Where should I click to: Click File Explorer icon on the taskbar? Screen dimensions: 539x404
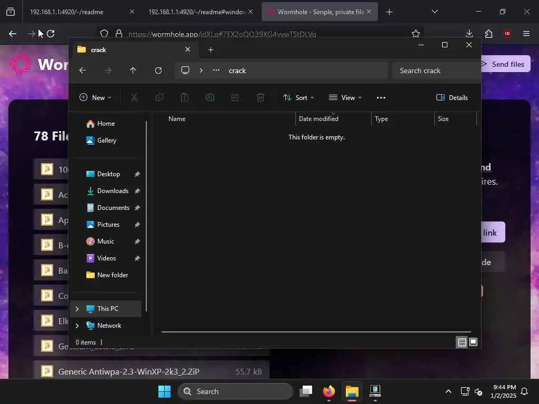[x=352, y=391]
